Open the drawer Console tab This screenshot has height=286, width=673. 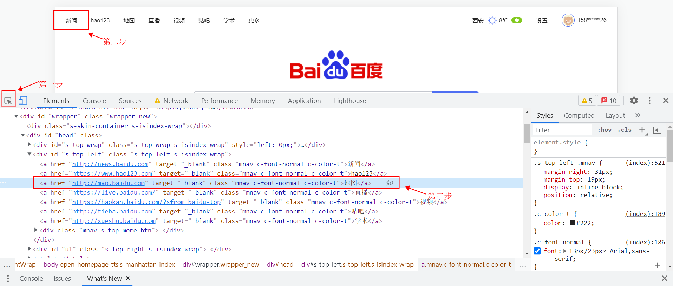click(x=31, y=278)
